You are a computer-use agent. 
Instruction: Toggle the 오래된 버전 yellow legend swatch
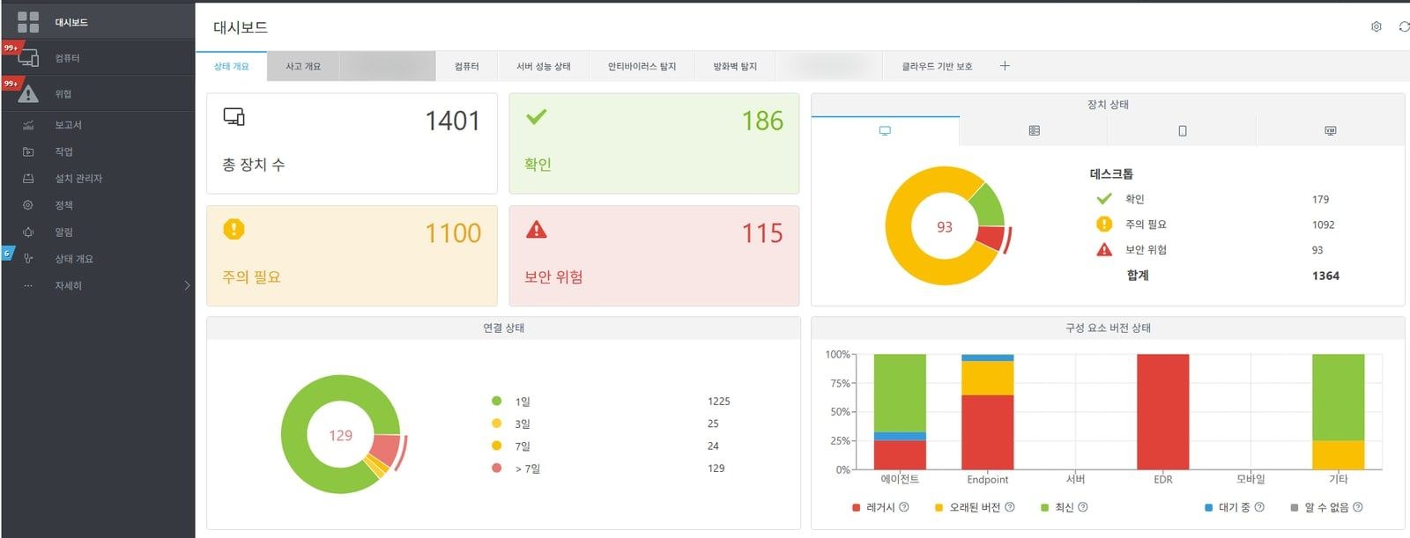click(x=939, y=508)
